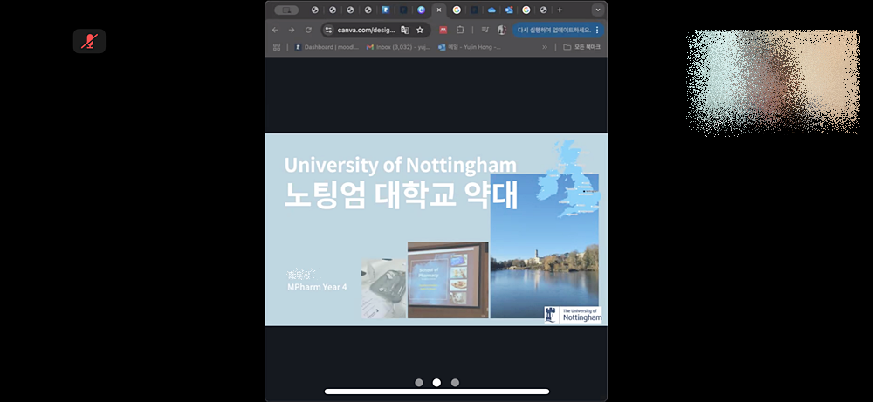Open the Extensions puzzle-piece menu
Screen dimensions: 873x402
click(x=460, y=30)
